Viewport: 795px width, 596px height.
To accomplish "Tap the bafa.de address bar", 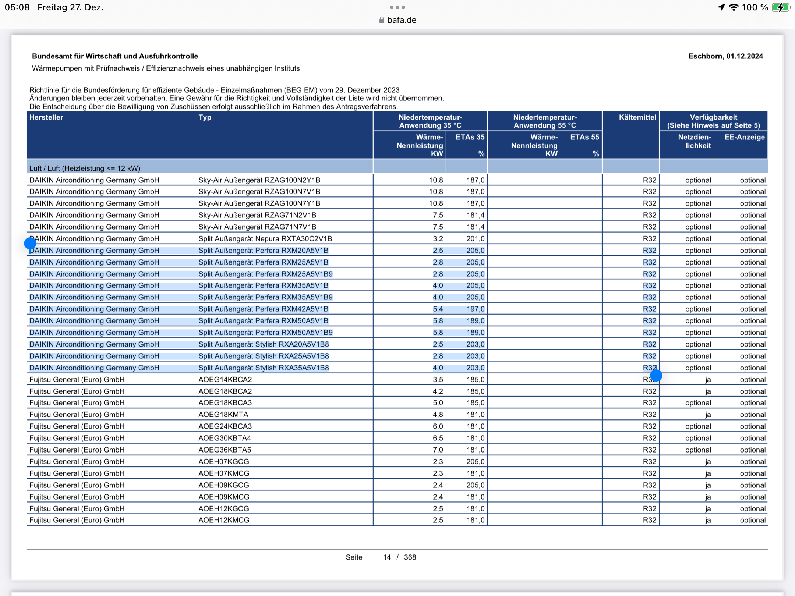I will (x=401, y=20).
